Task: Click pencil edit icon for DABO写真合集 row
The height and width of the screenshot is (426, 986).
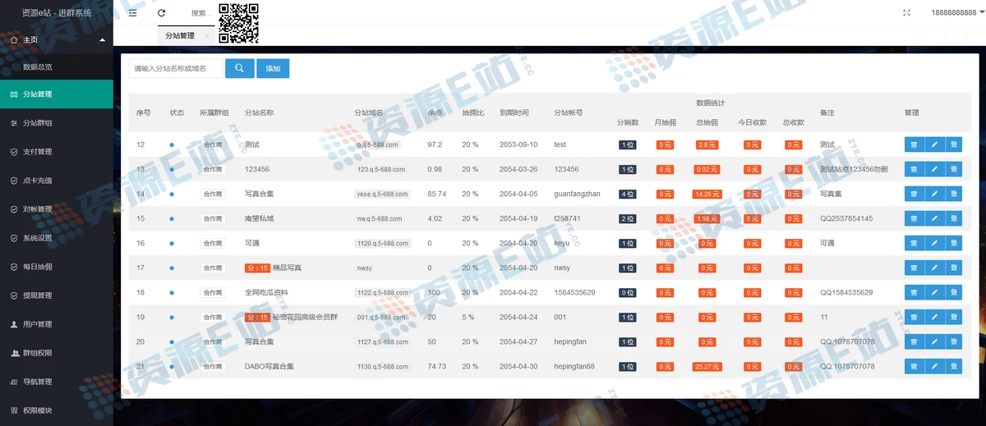Action: pyautogui.click(x=933, y=366)
